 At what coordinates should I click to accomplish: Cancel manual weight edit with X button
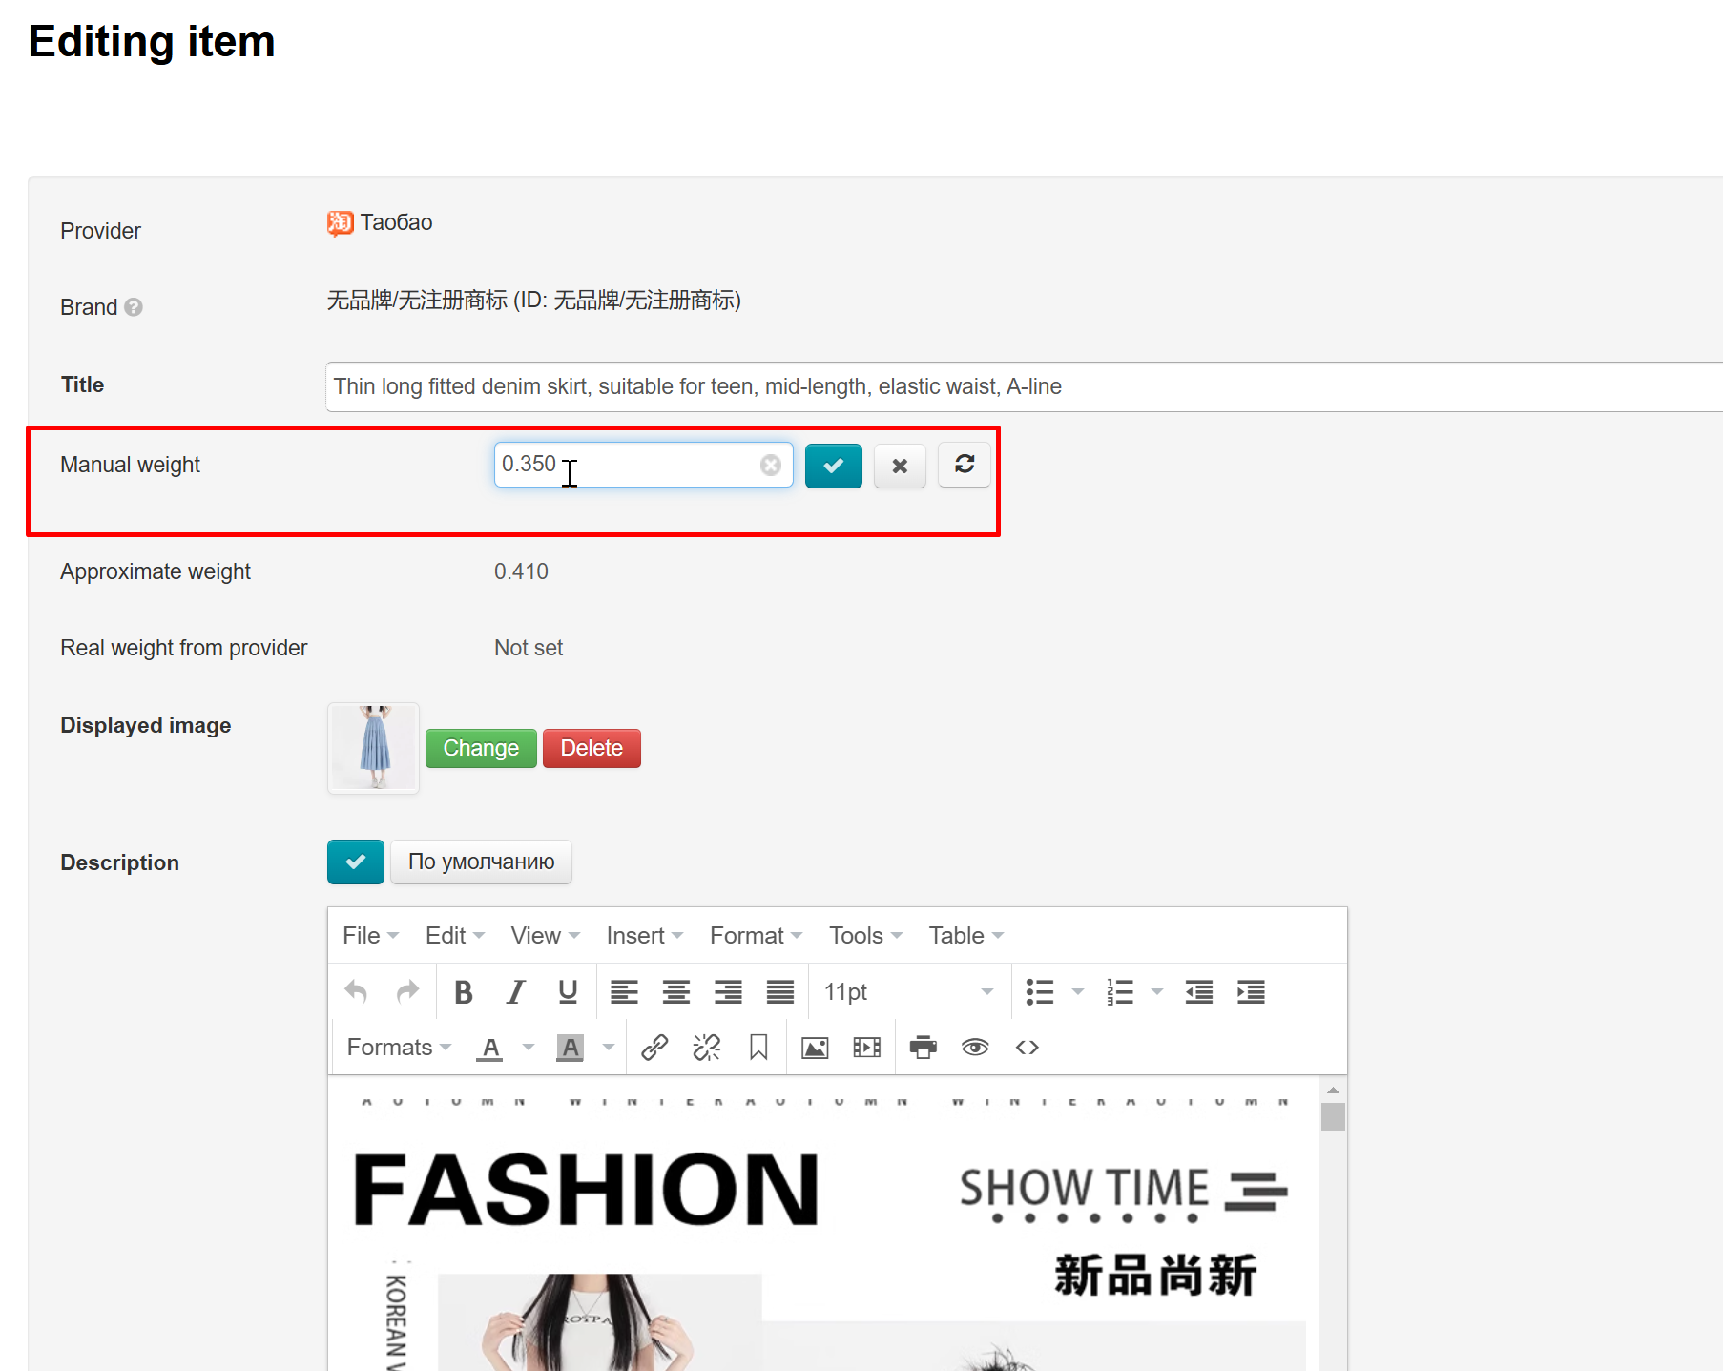[900, 466]
